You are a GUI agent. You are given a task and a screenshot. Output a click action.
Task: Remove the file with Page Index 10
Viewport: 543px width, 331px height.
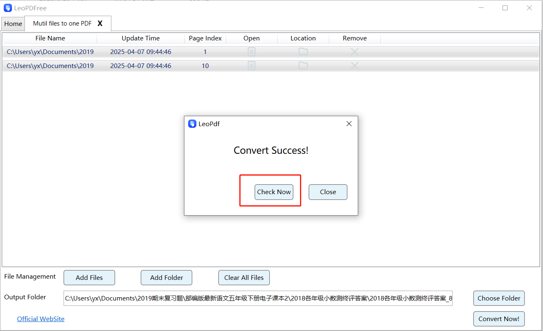[355, 66]
